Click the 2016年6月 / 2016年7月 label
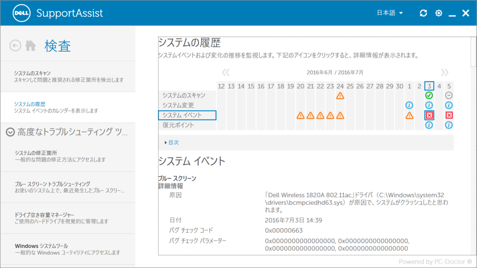Viewport: 477px width, 268px height. (334, 72)
